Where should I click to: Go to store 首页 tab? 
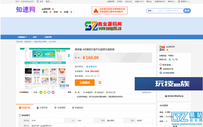pos(35,37)
